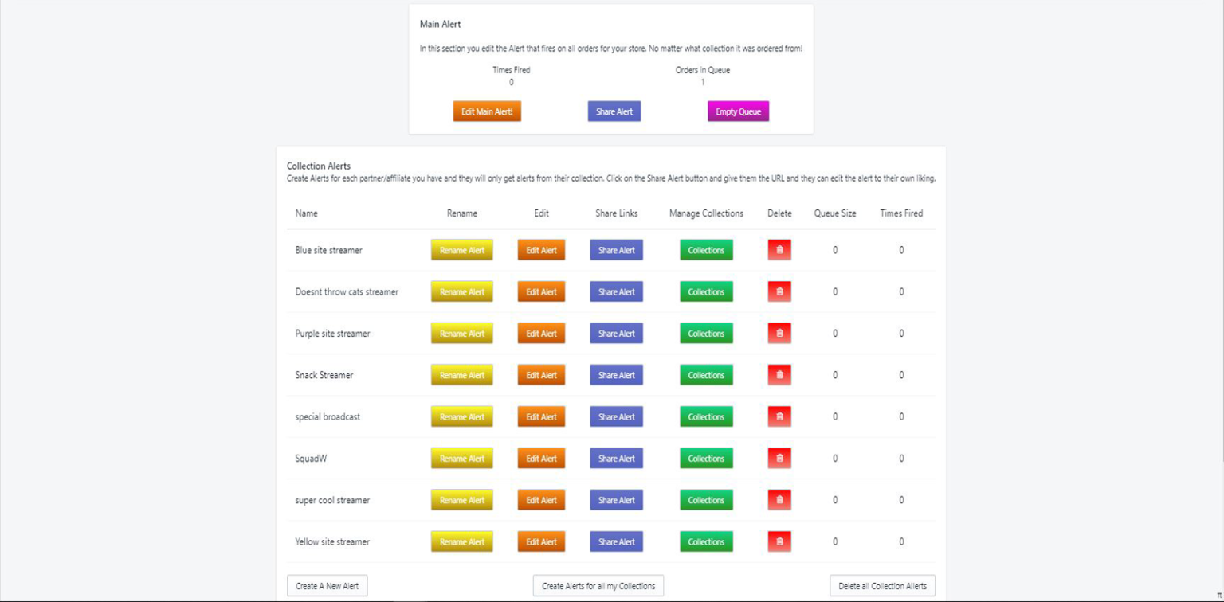Manage collections for Snack Streamer

coord(706,375)
